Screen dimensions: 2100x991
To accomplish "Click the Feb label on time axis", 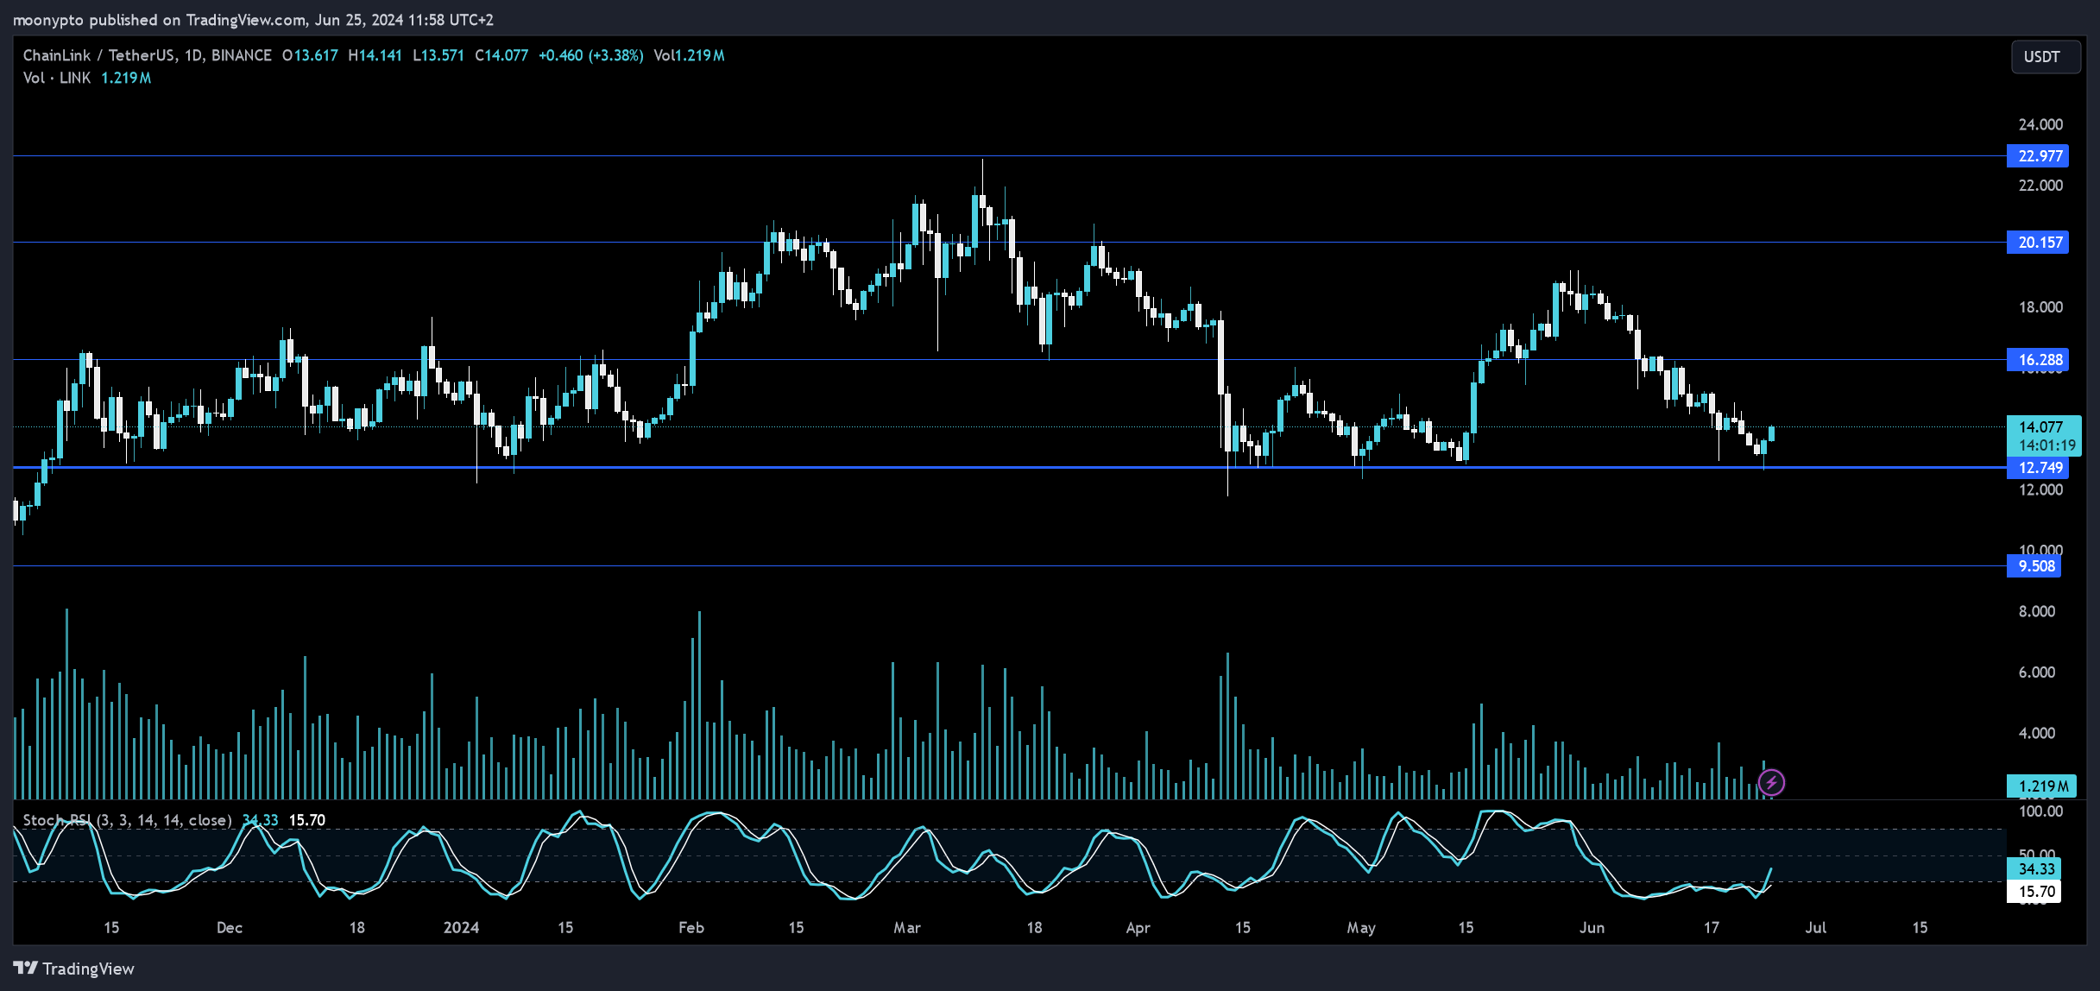I will click(x=691, y=928).
